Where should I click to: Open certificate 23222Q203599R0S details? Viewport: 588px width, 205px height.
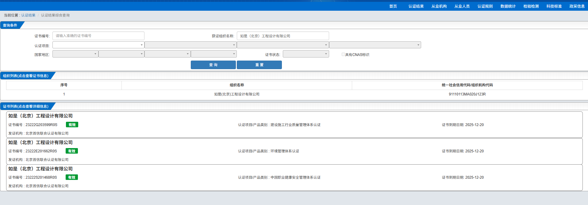point(41,125)
